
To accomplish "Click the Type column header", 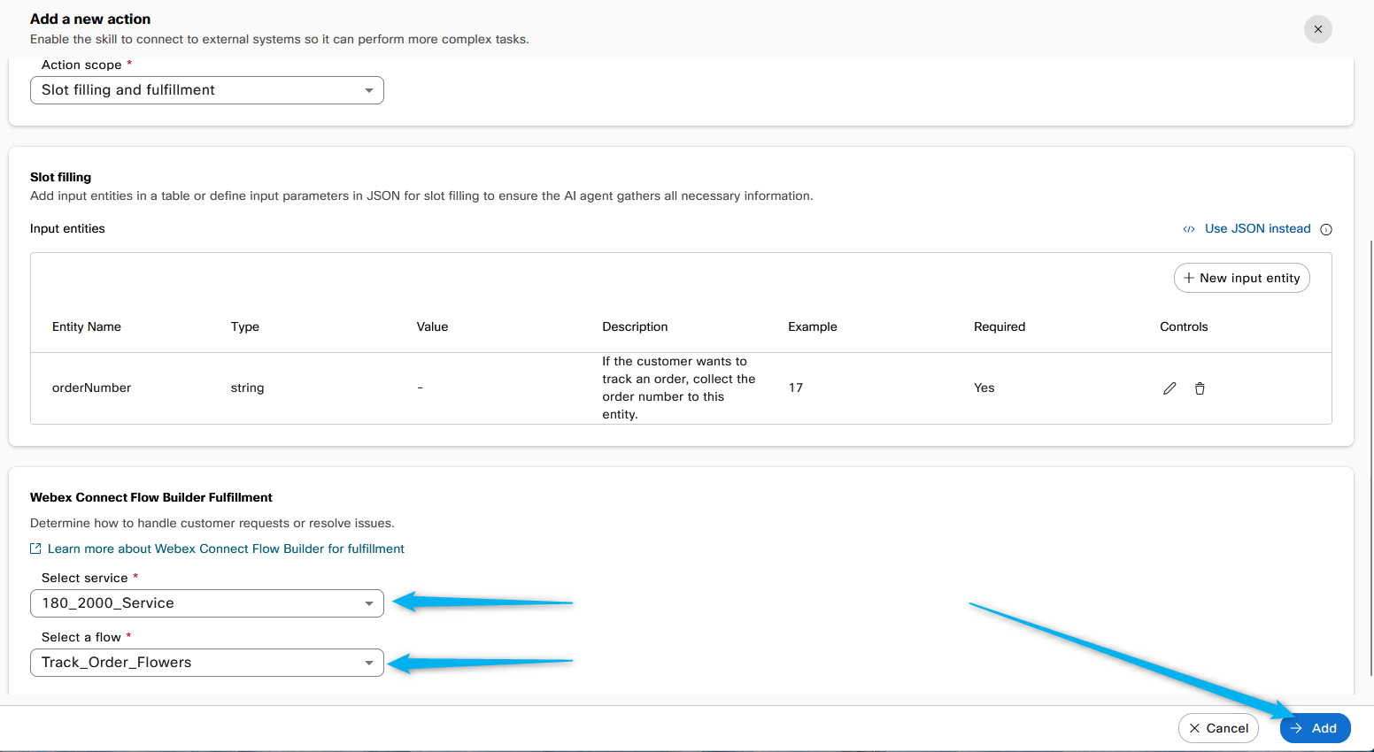I will pyautogui.click(x=245, y=326).
